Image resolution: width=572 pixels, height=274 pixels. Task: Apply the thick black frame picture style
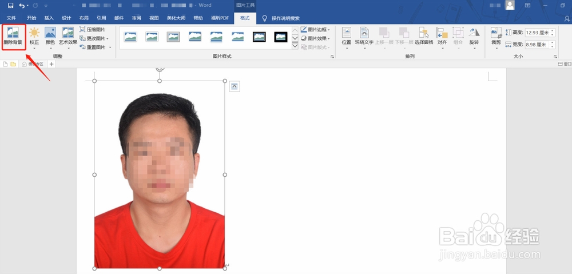tap(281, 37)
